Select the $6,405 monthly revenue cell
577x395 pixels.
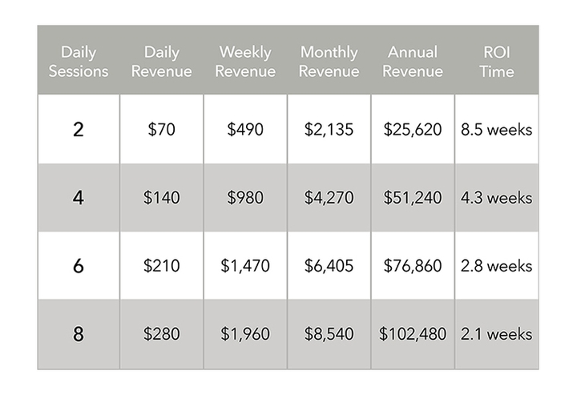coord(329,265)
